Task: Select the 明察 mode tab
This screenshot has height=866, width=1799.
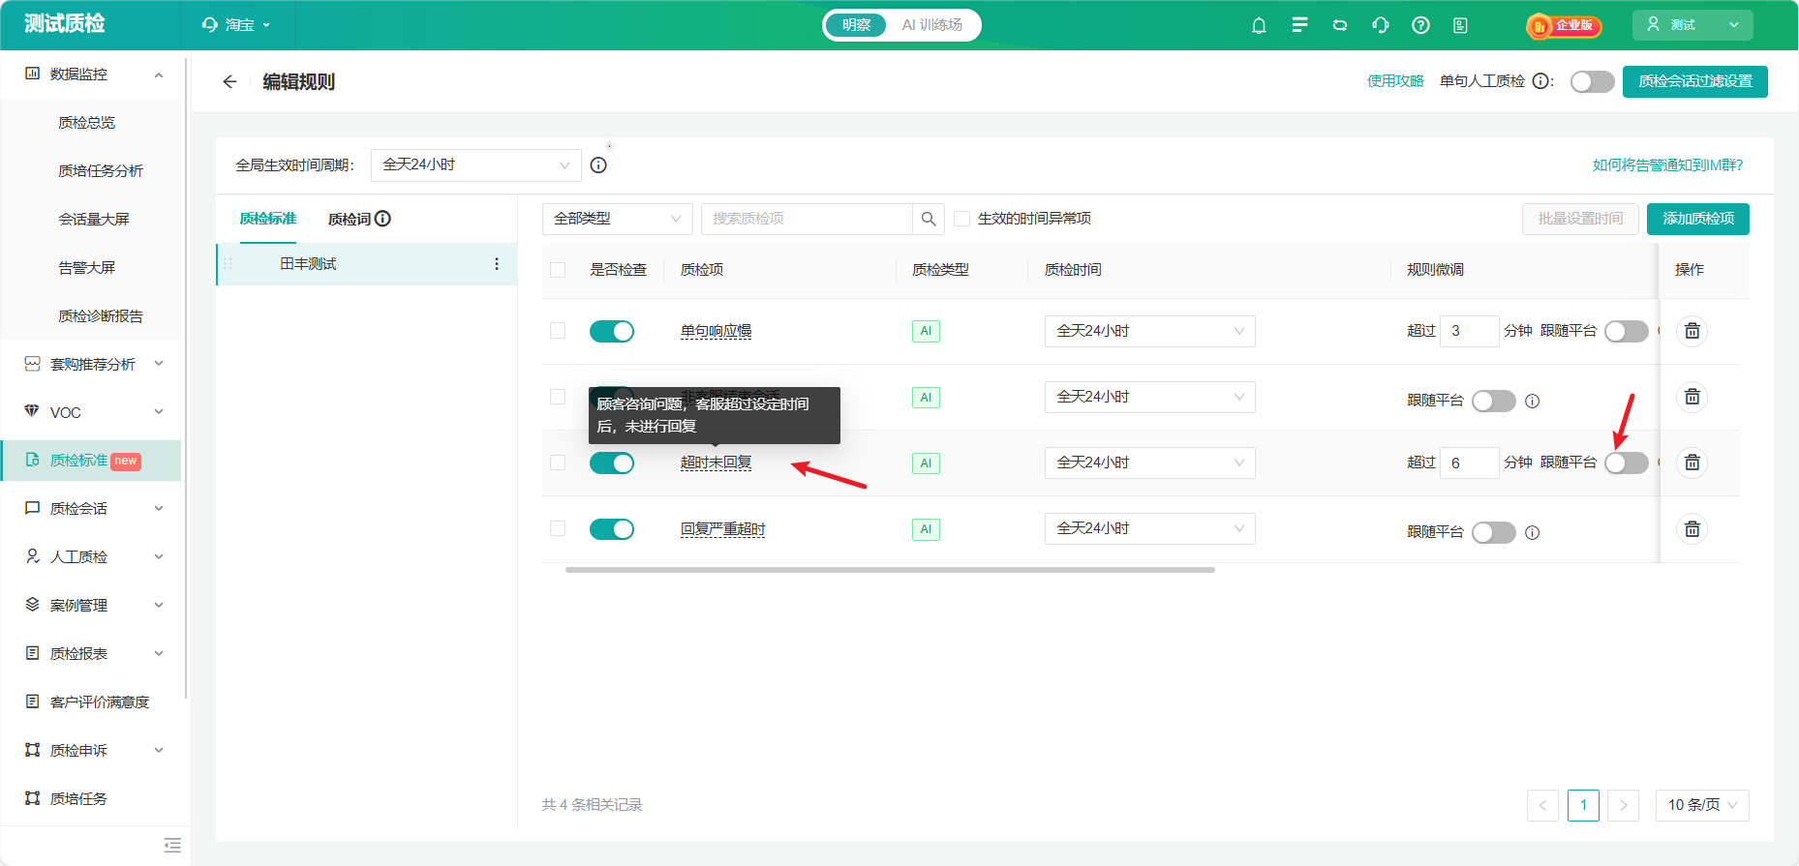Action: pyautogui.click(x=856, y=25)
